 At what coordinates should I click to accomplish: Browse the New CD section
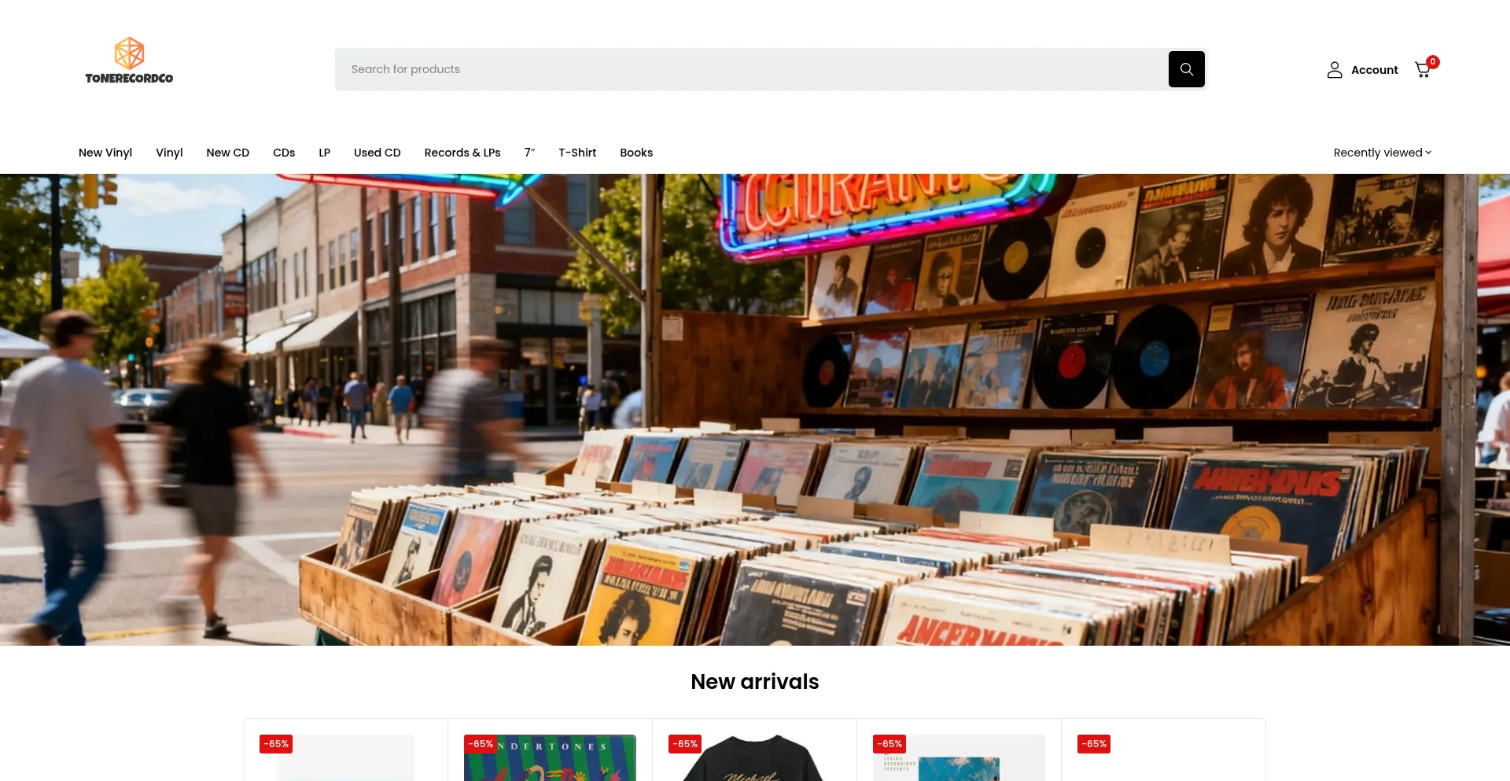pos(227,153)
